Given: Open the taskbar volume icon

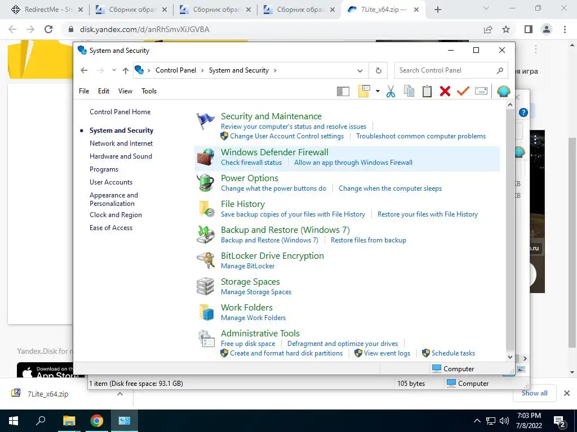Looking at the screenshot, I should pyautogui.click(x=504, y=421).
